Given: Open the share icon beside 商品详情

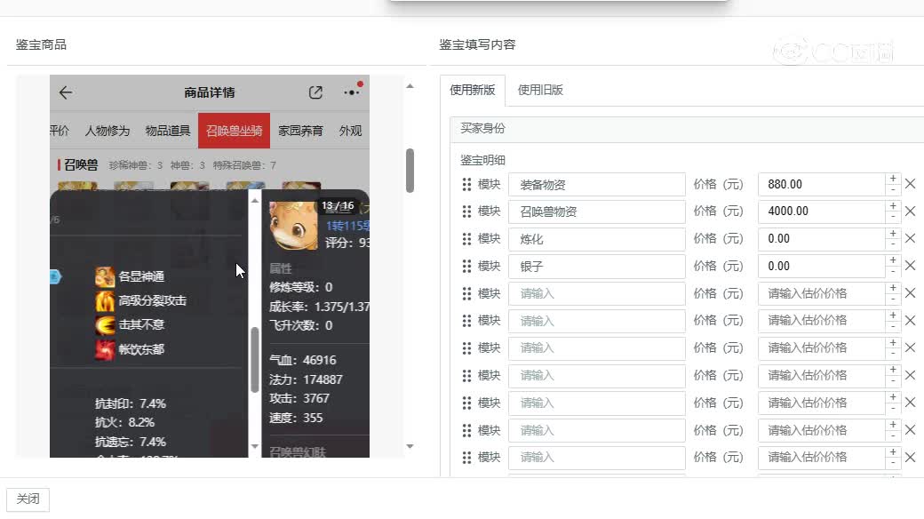Looking at the screenshot, I should tap(315, 92).
